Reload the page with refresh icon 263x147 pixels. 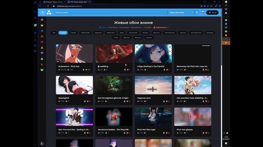(x=48, y=6)
